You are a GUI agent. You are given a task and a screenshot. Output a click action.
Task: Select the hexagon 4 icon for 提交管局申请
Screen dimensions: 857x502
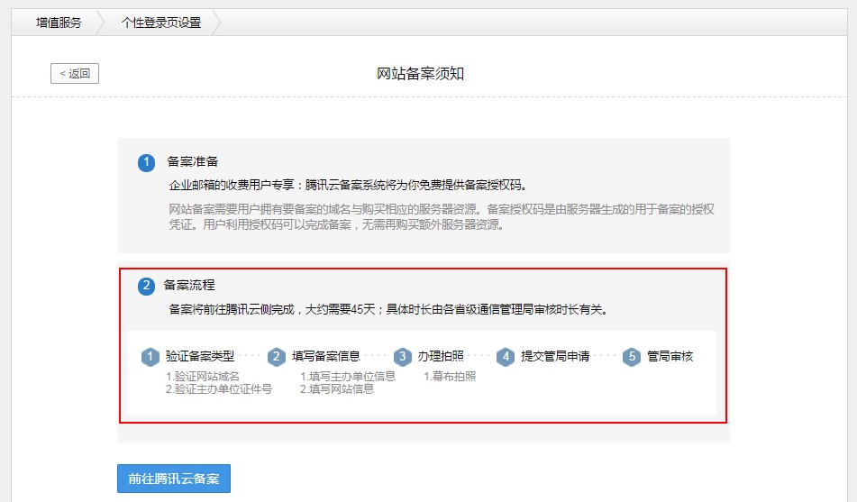506,357
